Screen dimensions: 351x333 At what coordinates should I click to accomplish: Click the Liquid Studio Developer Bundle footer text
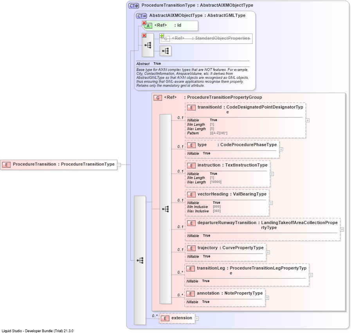click(x=38, y=331)
